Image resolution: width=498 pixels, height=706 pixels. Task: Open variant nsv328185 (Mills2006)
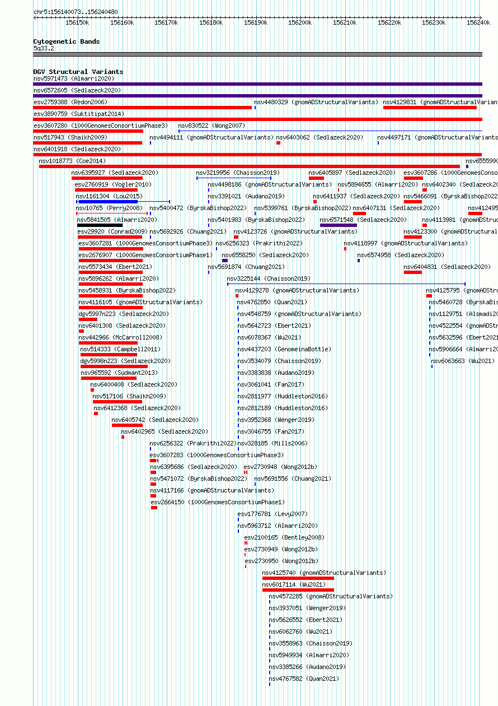pyautogui.click(x=273, y=443)
